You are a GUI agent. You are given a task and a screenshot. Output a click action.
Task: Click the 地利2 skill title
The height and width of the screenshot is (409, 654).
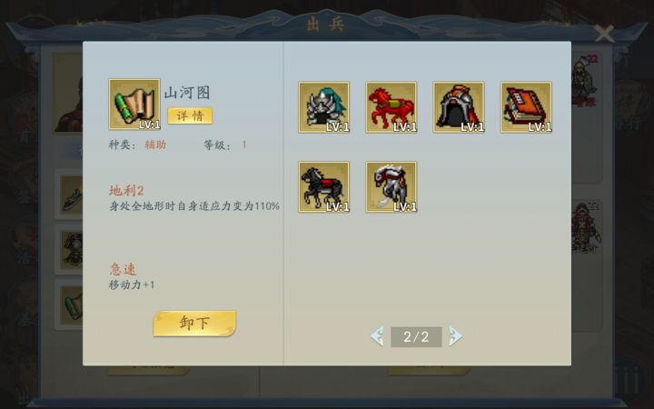click(x=126, y=191)
